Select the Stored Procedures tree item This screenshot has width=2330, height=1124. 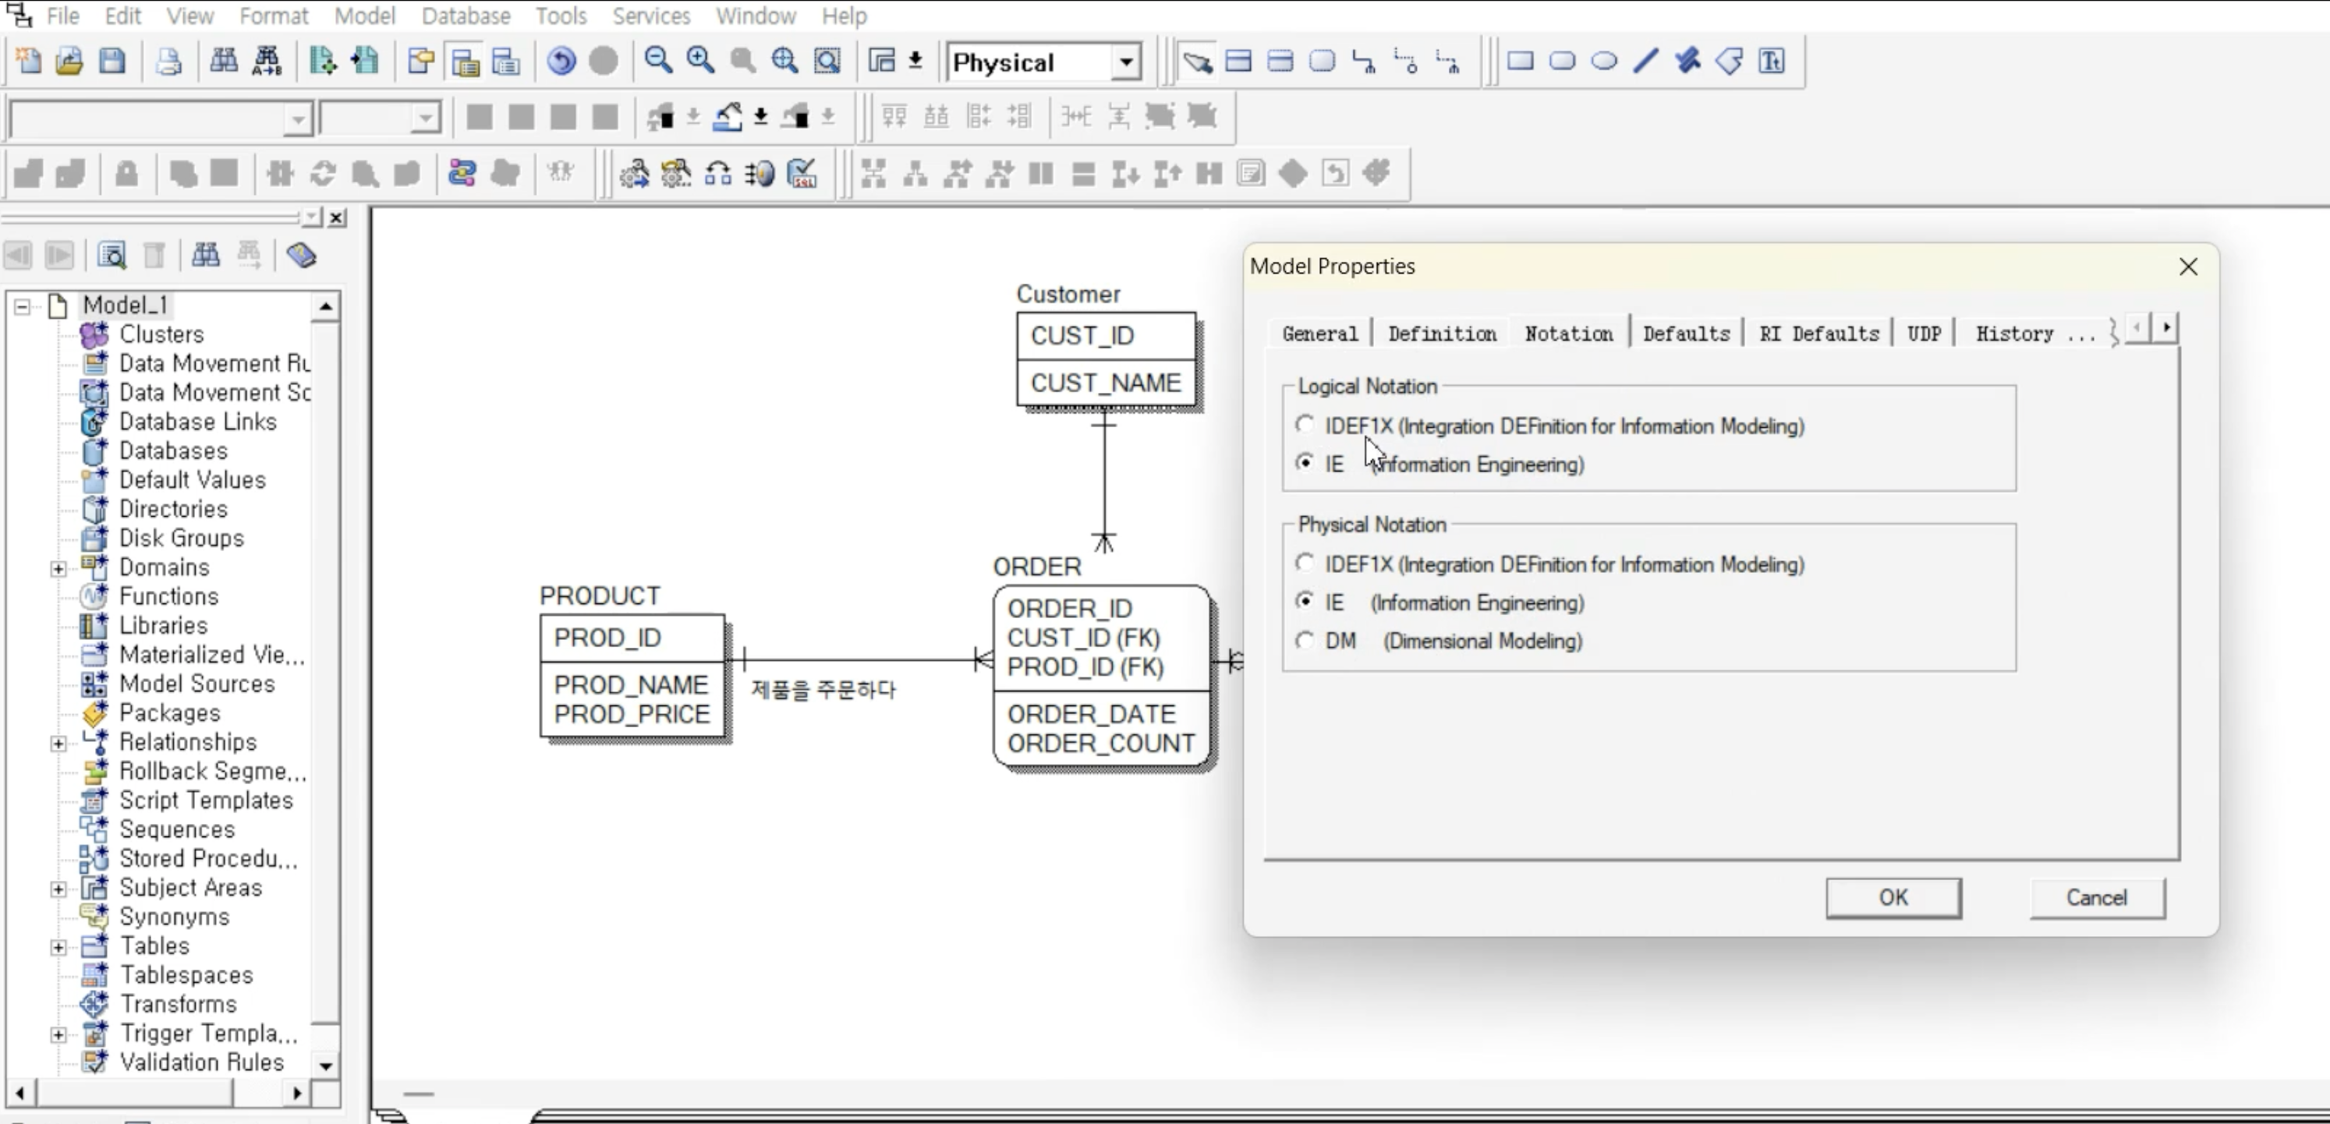click(x=208, y=858)
